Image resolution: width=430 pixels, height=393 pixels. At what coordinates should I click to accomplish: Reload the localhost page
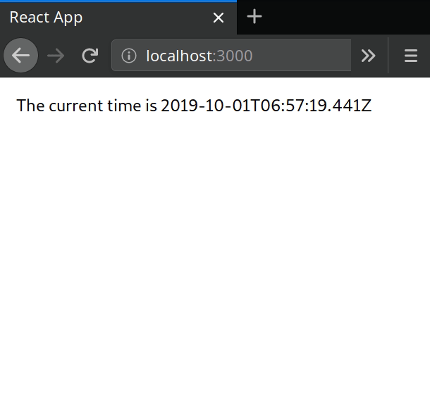(x=90, y=56)
